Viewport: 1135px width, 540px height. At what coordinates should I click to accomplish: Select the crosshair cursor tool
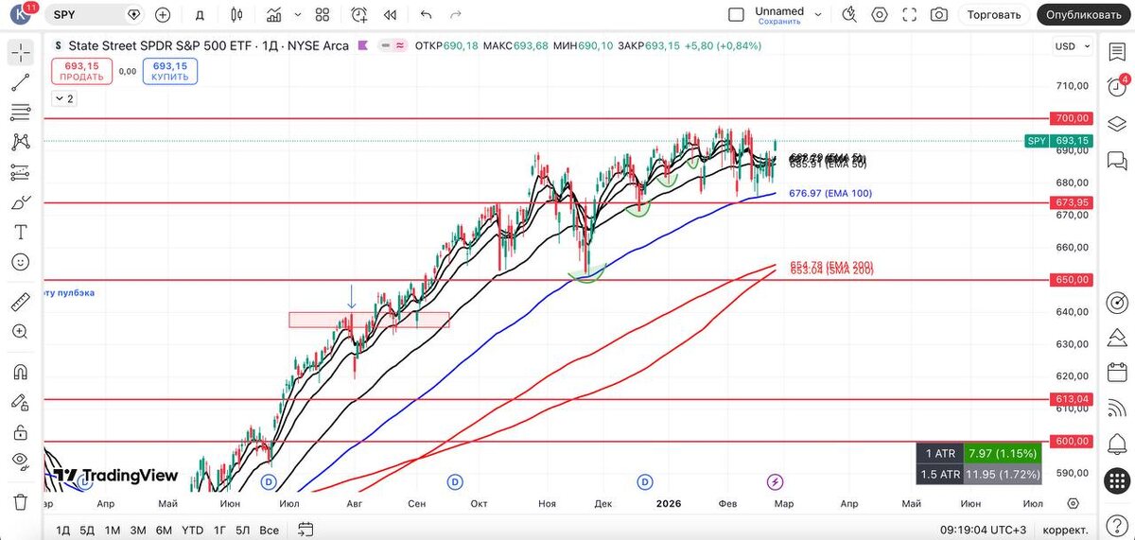point(21,52)
